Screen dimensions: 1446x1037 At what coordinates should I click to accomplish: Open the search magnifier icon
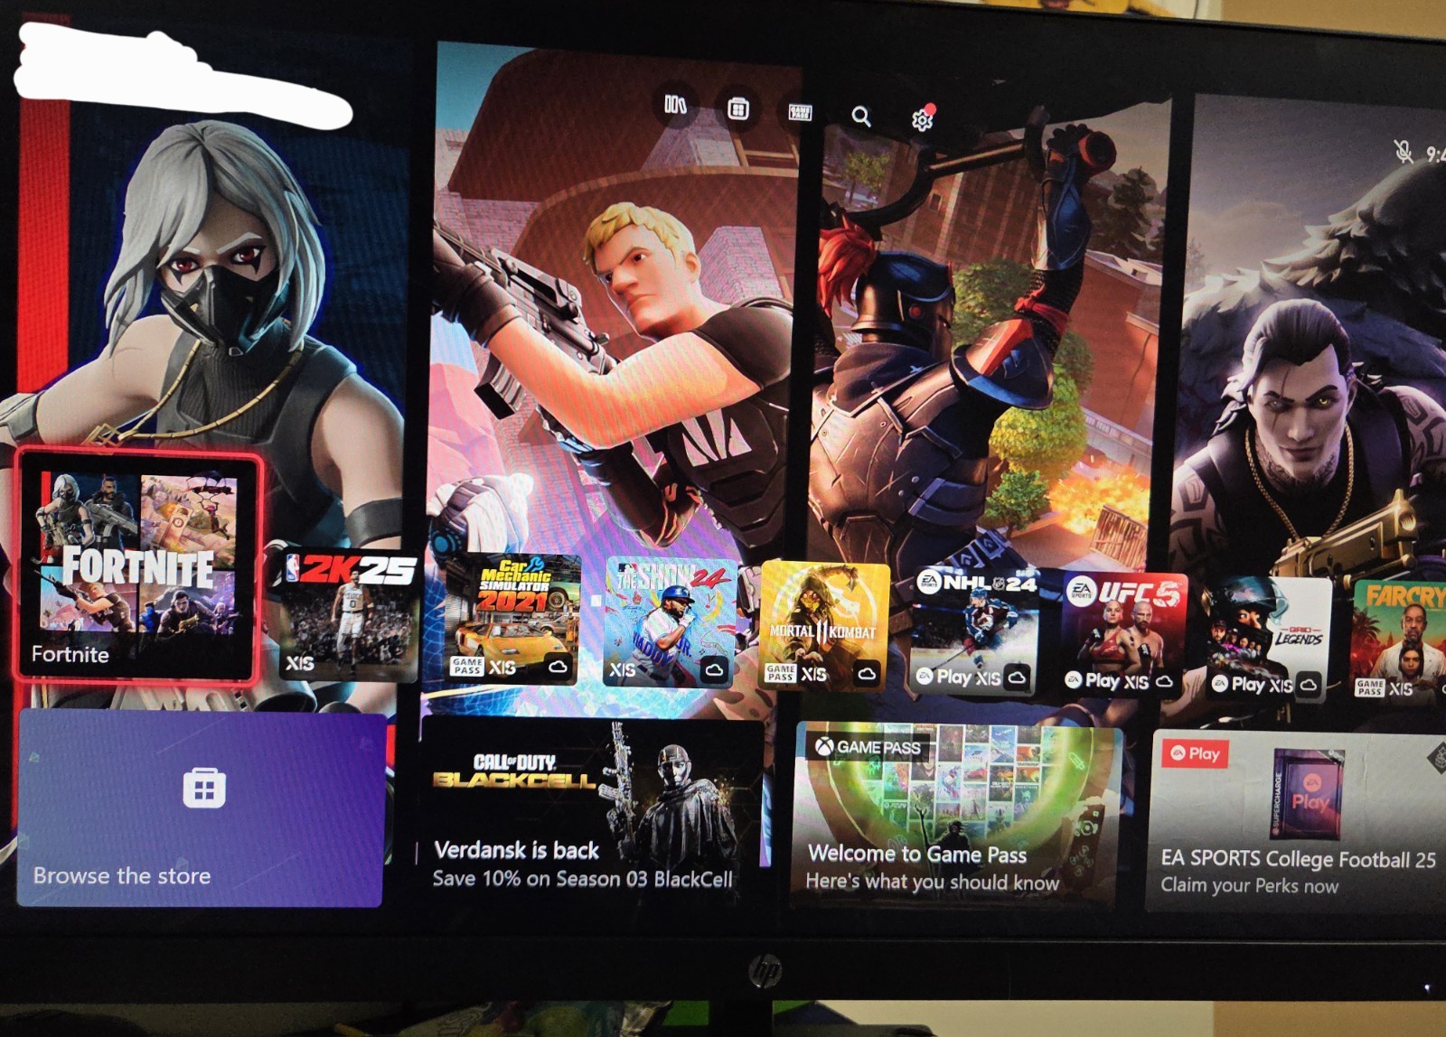tap(861, 117)
